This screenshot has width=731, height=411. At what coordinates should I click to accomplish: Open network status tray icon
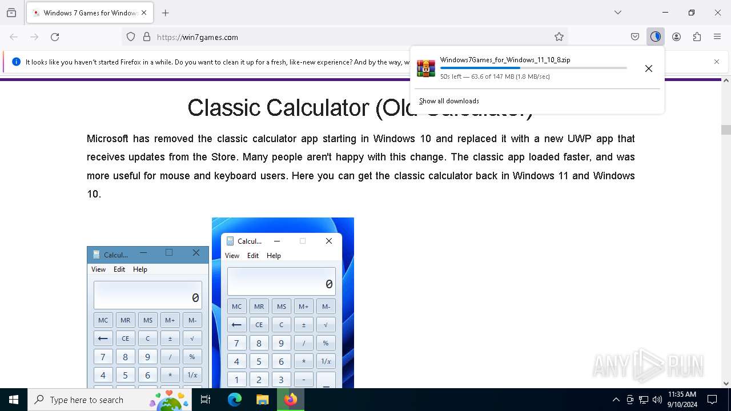click(x=644, y=400)
